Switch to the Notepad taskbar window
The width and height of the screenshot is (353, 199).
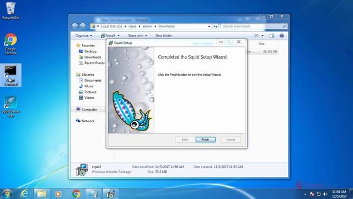[x=93, y=194]
